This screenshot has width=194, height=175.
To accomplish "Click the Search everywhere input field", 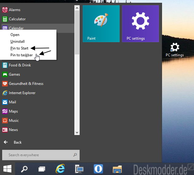I will pos(41,155).
